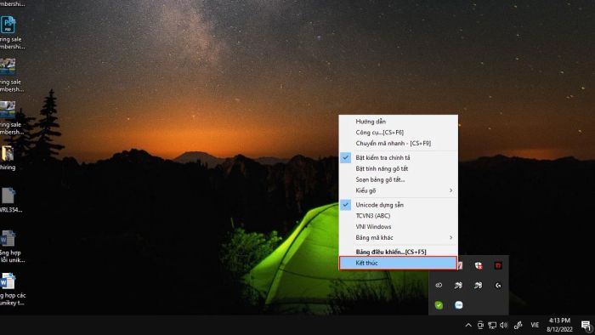
Task: Click the red square tray icon
Action: (498, 265)
